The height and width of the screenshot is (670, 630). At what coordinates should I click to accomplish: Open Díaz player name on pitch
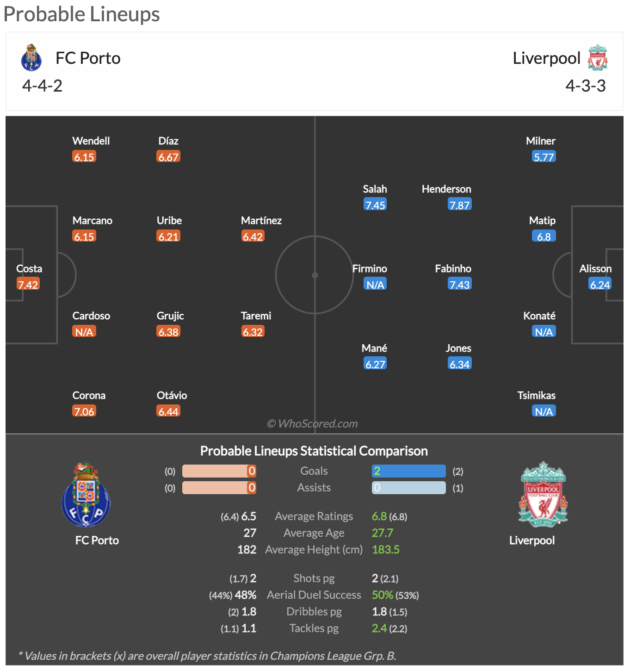[x=168, y=141]
